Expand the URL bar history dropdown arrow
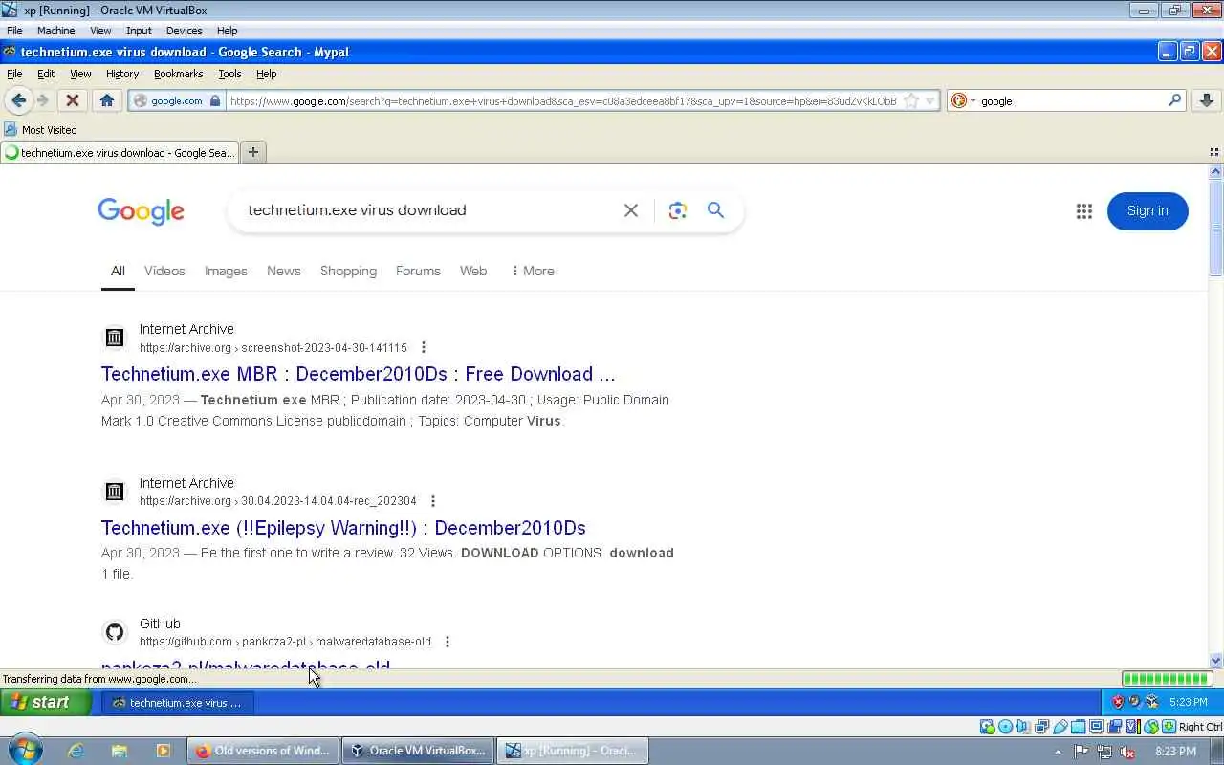 (929, 100)
